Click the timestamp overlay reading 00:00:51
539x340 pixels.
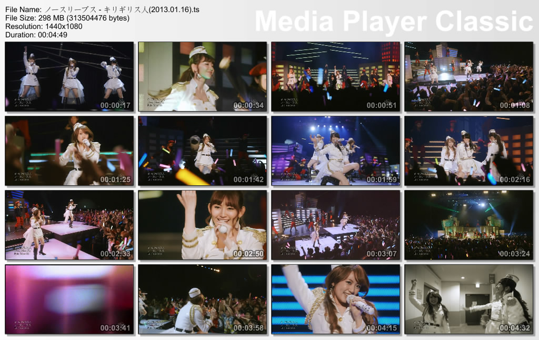[381, 105]
